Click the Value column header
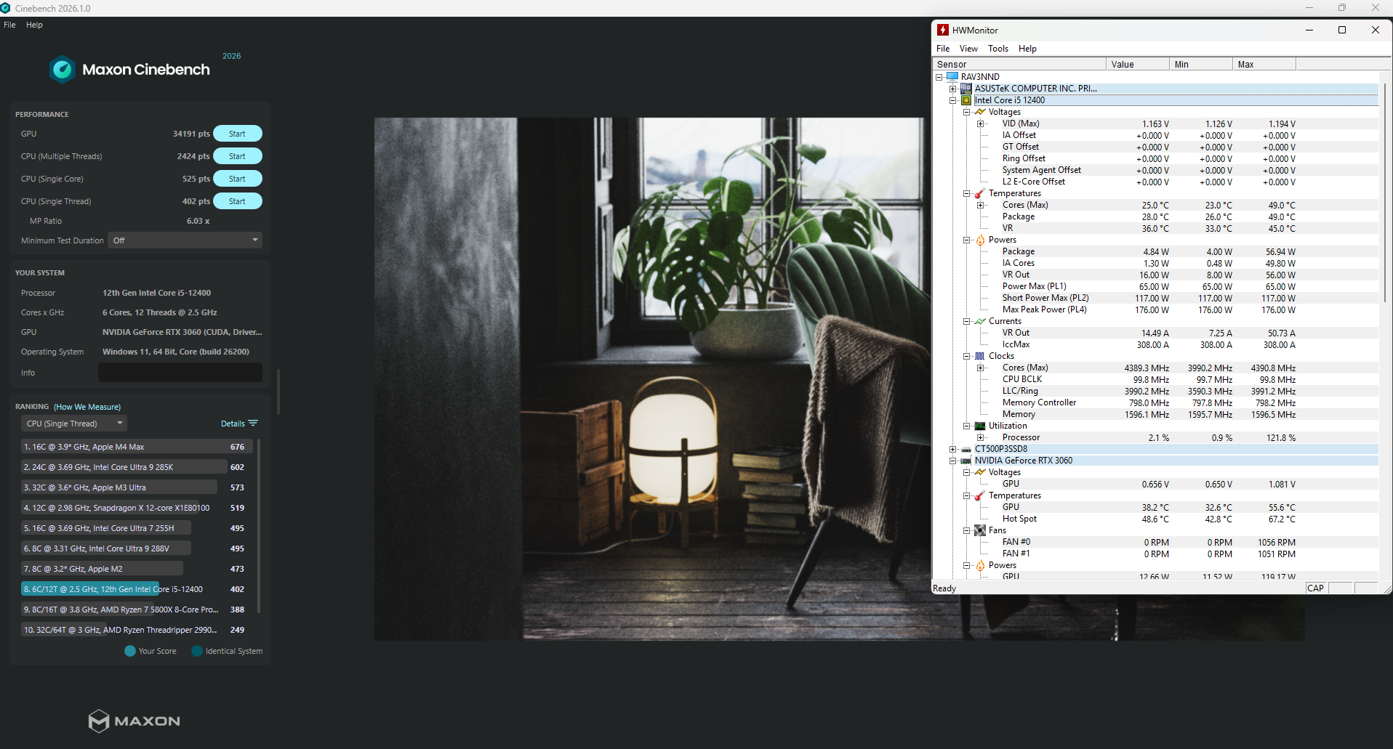Screen dimensions: 1393x749 1138,64
